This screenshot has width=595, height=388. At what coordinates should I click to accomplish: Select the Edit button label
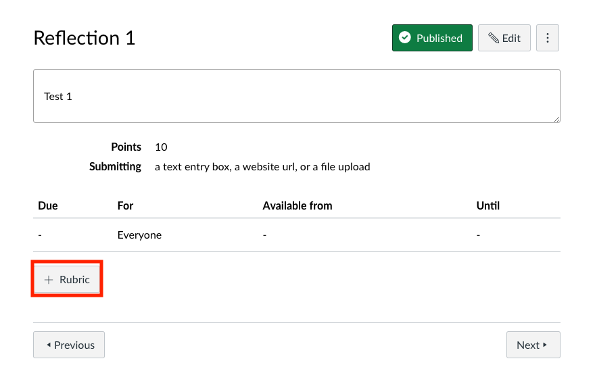(x=511, y=39)
